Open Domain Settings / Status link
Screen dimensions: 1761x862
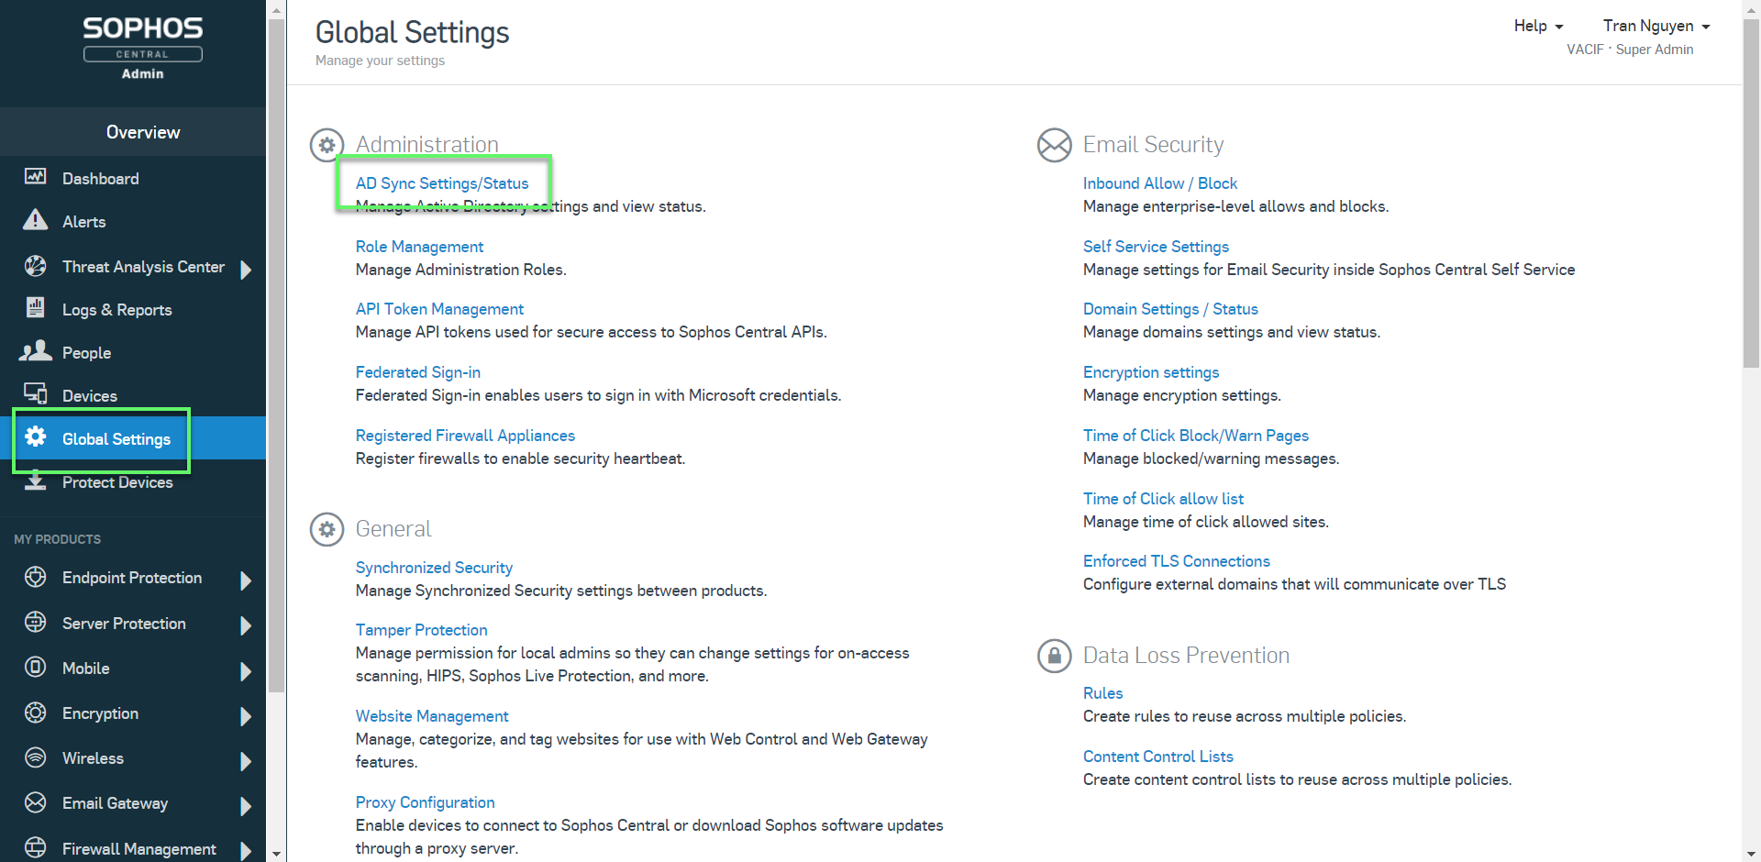[1170, 309]
